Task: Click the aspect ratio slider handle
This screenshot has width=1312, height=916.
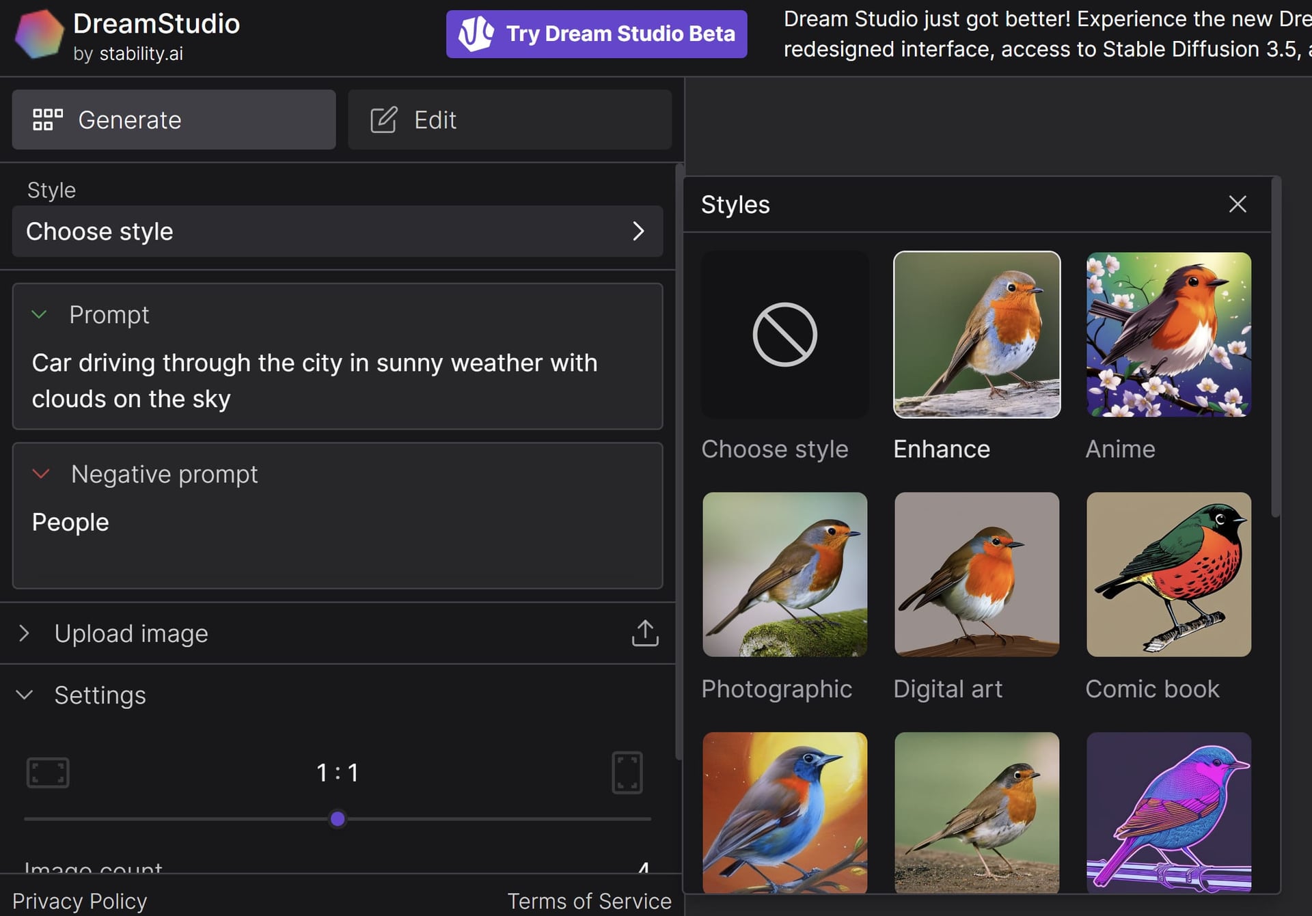Action: click(x=338, y=819)
